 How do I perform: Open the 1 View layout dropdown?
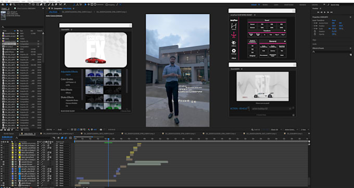[x=305, y=130]
